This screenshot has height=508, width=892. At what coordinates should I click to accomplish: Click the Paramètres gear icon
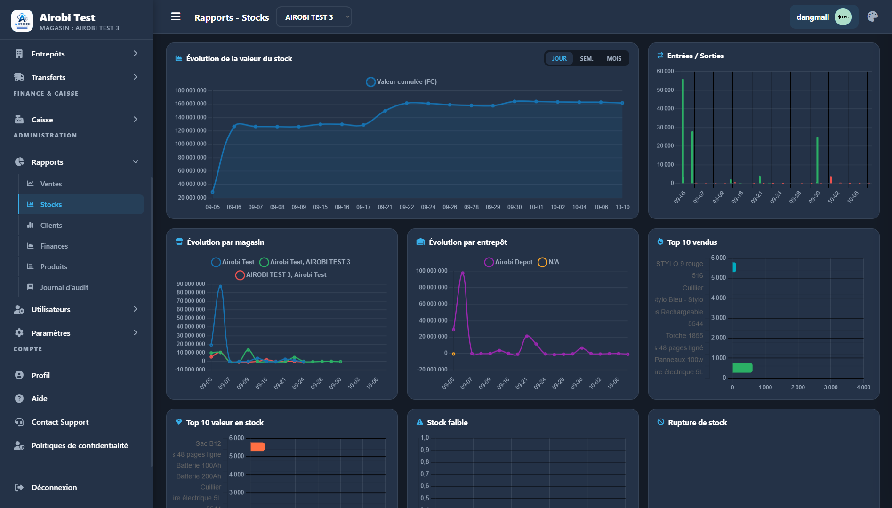point(19,333)
